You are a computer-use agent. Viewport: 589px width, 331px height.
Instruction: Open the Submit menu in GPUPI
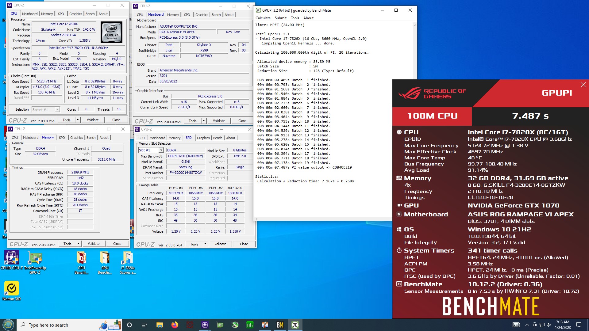point(280,18)
